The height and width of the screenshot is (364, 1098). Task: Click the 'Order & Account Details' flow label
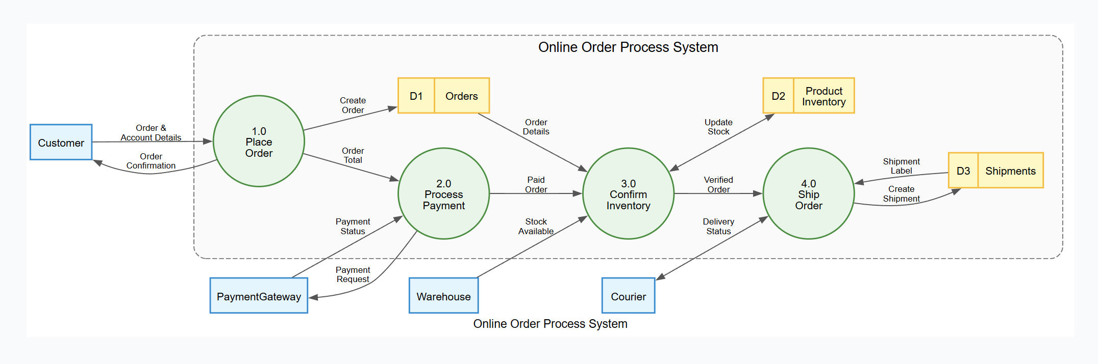(x=151, y=133)
